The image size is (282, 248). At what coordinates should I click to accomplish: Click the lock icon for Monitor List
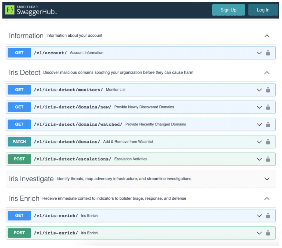click(x=268, y=89)
